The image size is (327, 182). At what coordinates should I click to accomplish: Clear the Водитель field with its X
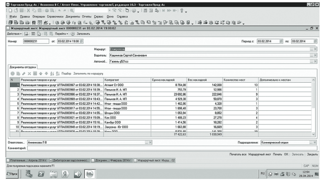[x=315, y=55]
